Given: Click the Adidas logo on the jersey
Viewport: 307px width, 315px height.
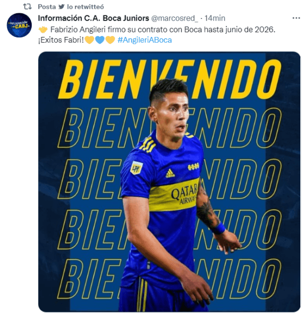Looking at the screenshot, I should pyautogui.click(x=170, y=173).
